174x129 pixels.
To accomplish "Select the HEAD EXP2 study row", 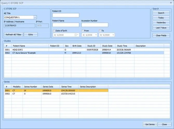I will tap(26, 50).
